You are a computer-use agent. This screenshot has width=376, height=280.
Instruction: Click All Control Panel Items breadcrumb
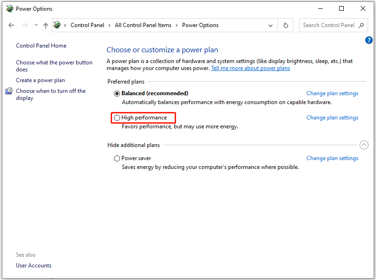click(143, 25)
